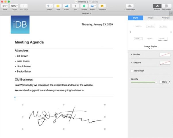Click the Chart toolbar icon

tap(66, 6)
